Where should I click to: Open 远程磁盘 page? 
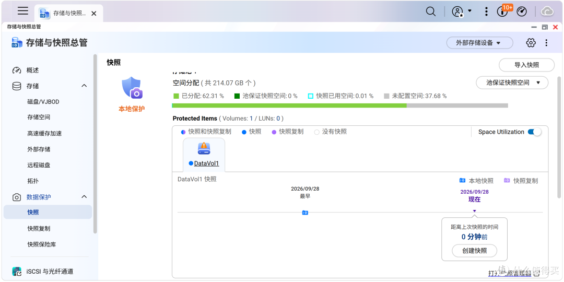point(39,166)
